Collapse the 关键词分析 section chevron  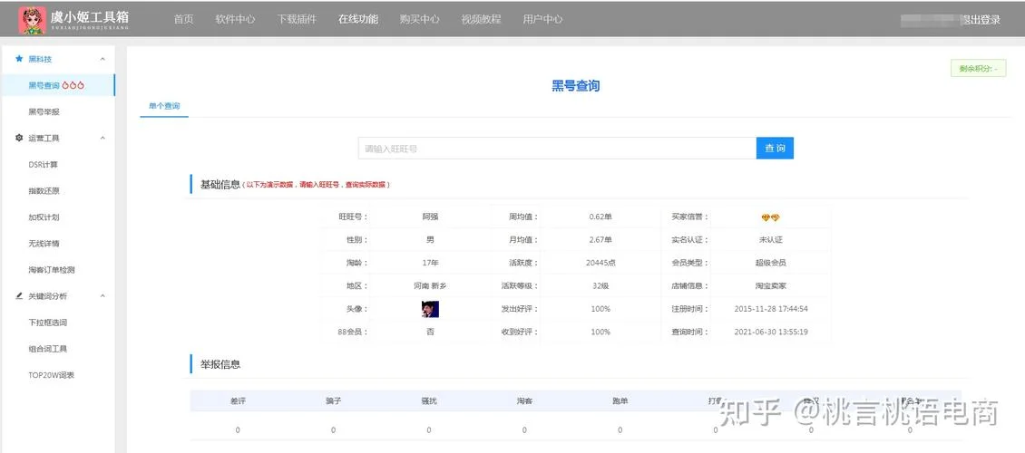(102, 295)
